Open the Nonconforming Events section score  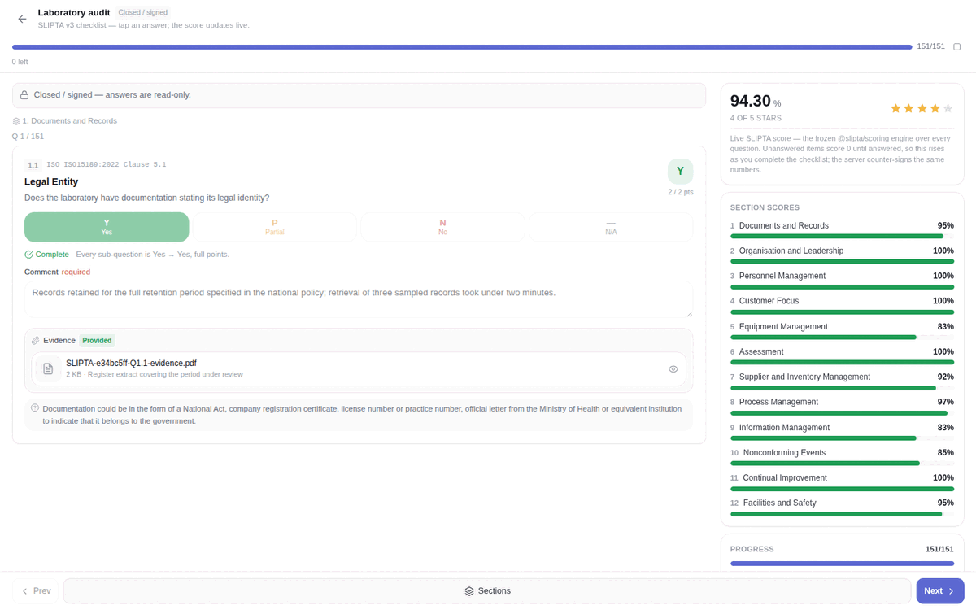pyautogui.click(x=842, y=457)
